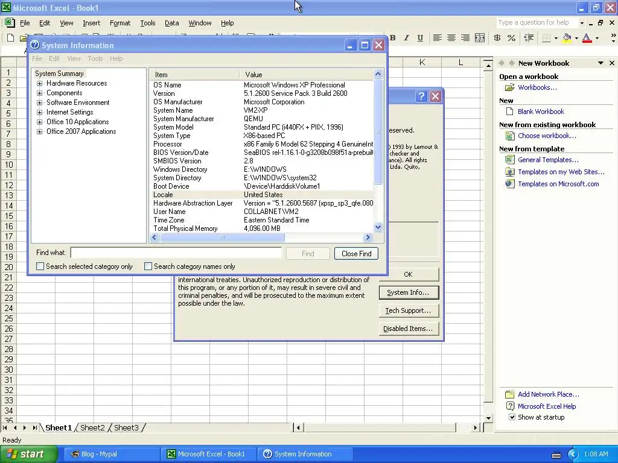Open toolbar options overflow chevron
This screenshot has height=463, width=618.
pos(613,38)
